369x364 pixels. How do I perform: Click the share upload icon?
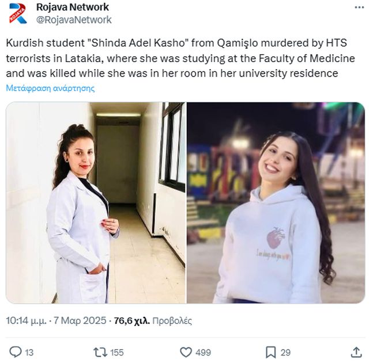[x=356, y=352]
